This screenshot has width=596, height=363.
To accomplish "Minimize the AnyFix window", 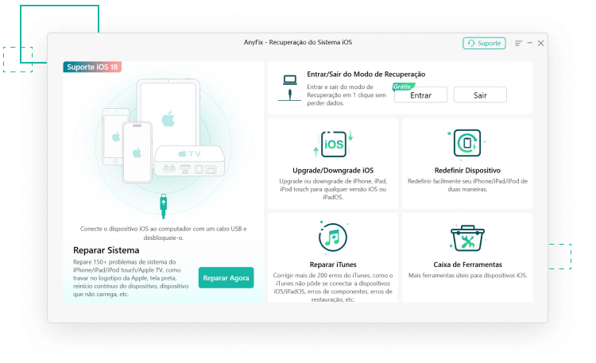I will point(529,43).
